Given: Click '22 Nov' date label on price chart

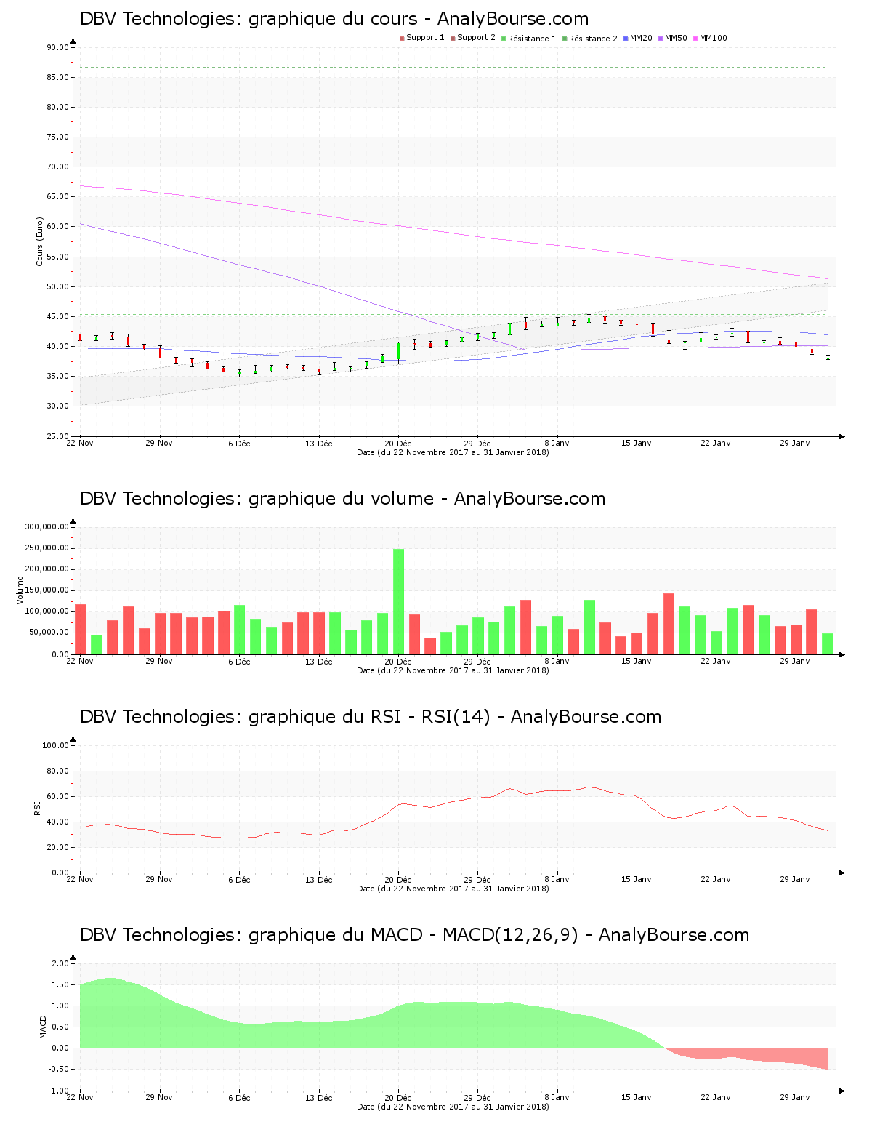Looking at the screenshot, I should click(80, 443).
